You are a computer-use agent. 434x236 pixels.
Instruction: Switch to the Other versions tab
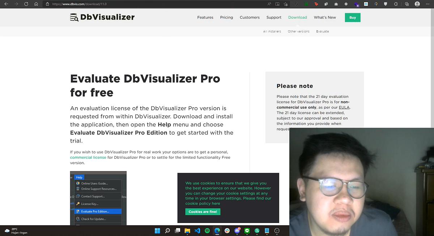(298, 31)
